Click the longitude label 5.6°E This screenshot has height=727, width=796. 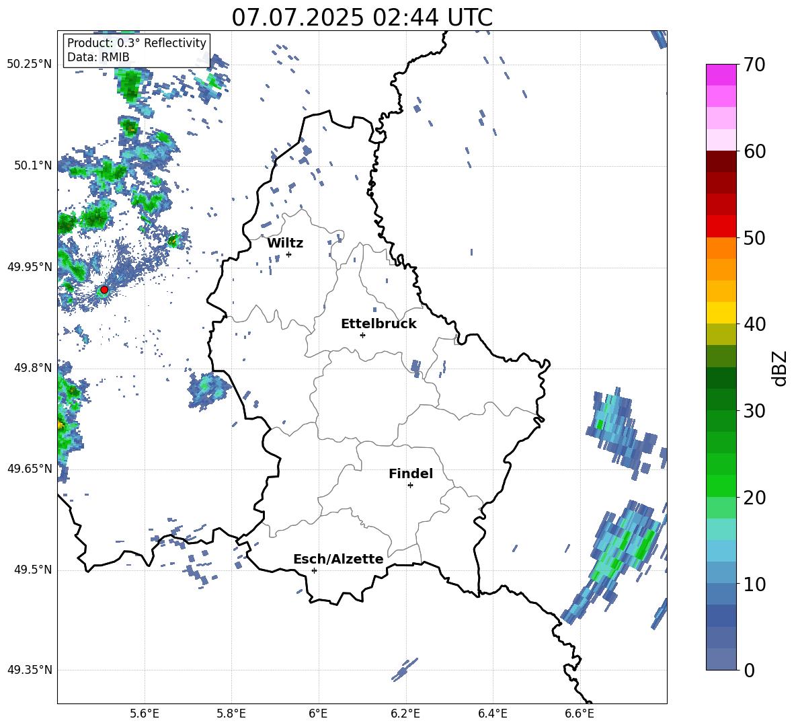click(x=145, y=714)
